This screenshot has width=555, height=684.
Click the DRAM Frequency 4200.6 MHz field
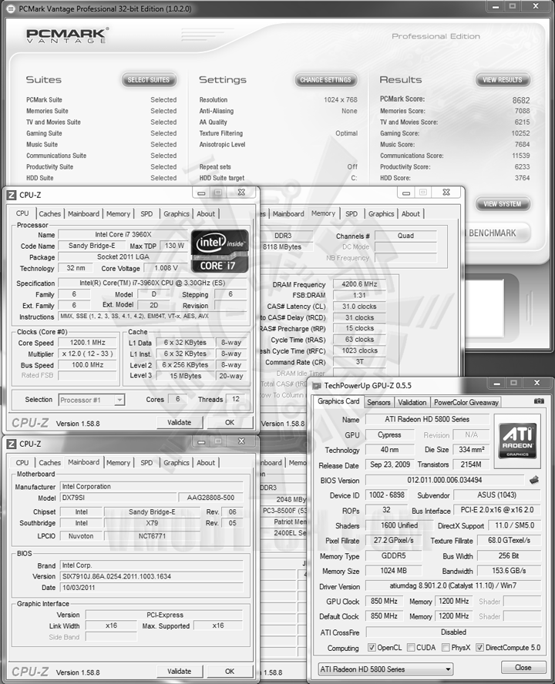tap(359, 284)
